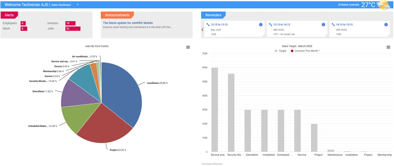Open the 13:15 to 14:15 reminder
Viewport: 394px width, 166px height.
click(296, 29)
